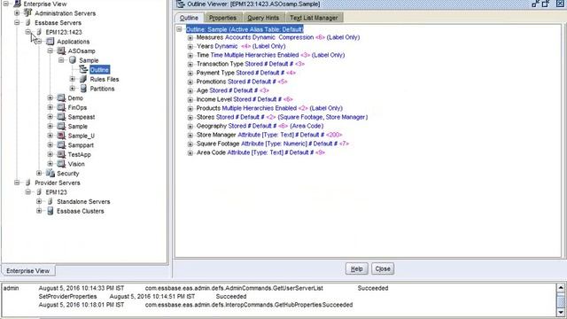Select the Age dimension row
Screen dimensions: 567x319
[x=232, y=90]
